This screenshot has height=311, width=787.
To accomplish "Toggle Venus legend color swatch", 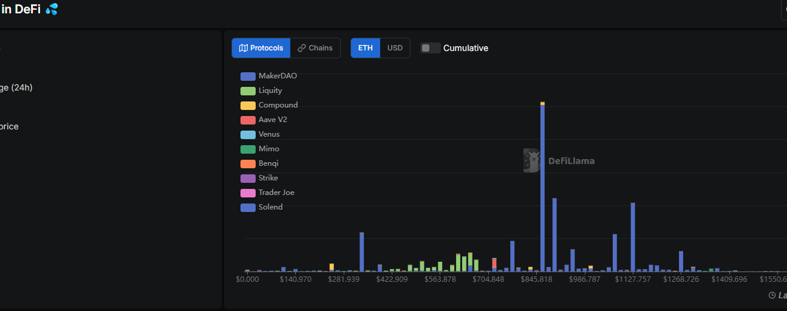I will (x=248, y=135).
